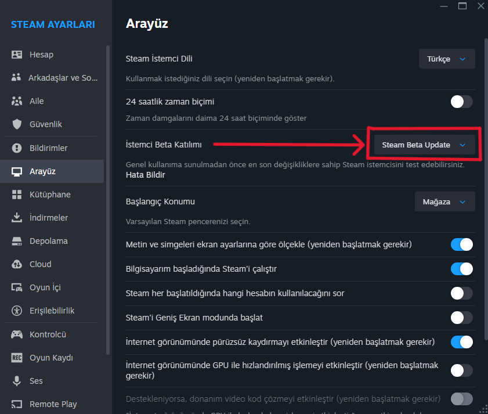
Task: Click the Güvenlik shield icon
Action: point(17,124)
